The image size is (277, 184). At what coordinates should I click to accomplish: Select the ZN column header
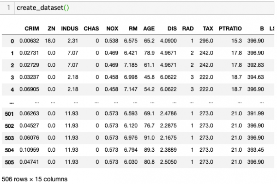[x=51, y=29]
